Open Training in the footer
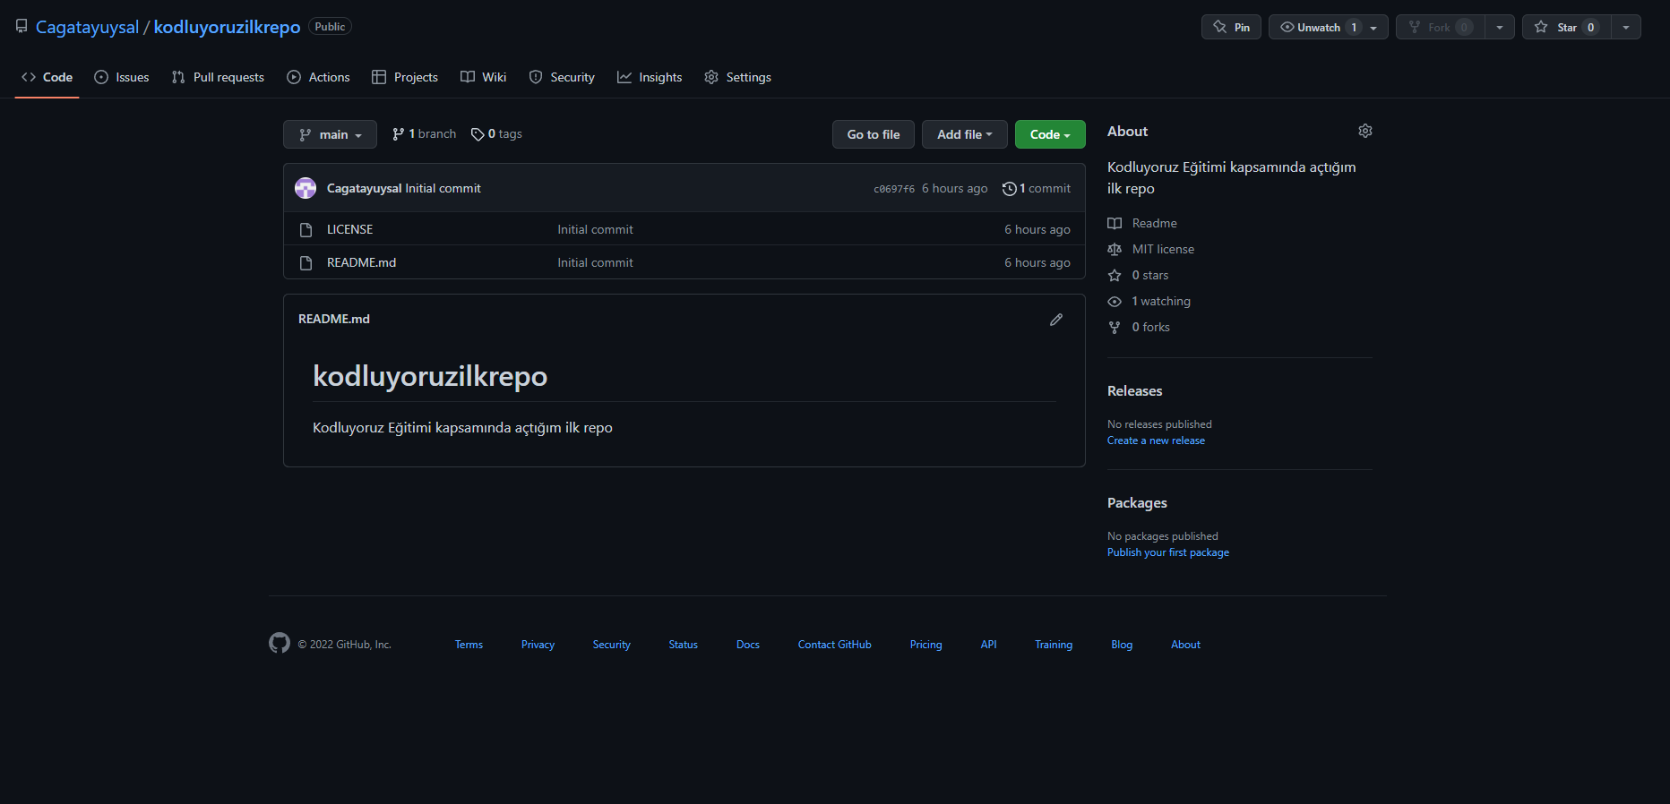1670x804 pixels. (x=1054, y=645)
